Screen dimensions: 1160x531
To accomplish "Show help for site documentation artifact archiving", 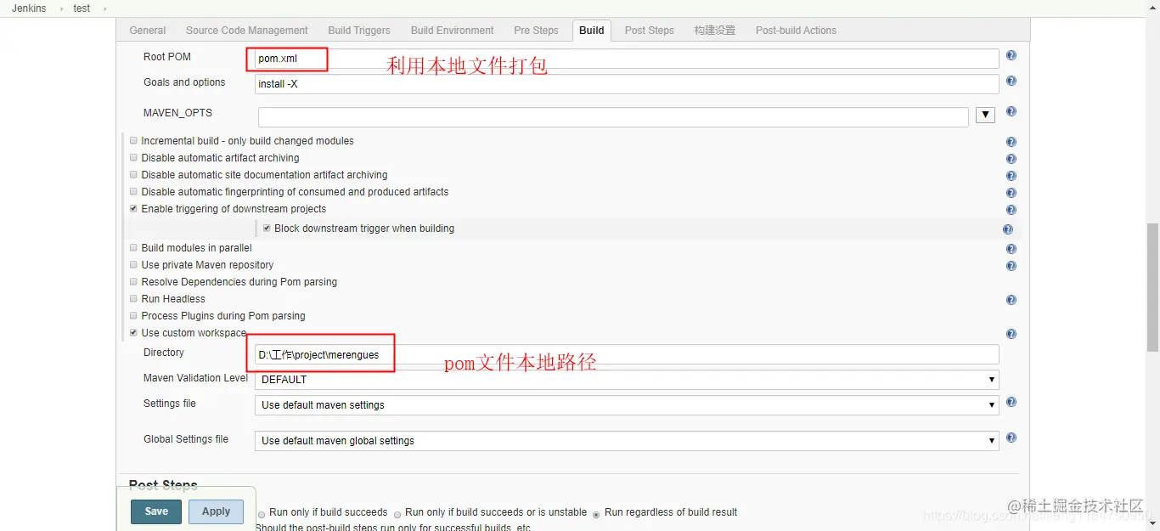I will tap(1011, 176).
